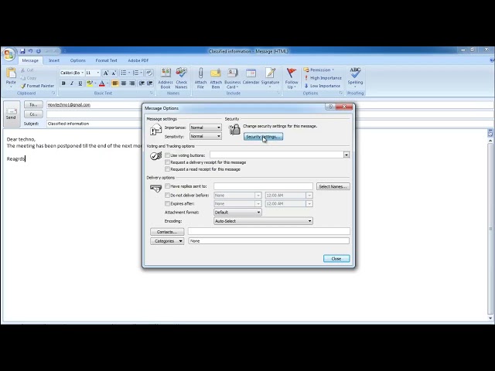Screen dimensions: 495x371
Task: Click the Bullets list icon
Action: 125,73
